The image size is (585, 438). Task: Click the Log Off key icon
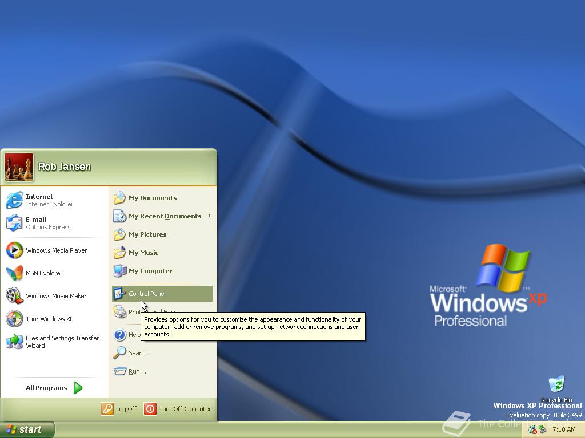pos(107,409)
